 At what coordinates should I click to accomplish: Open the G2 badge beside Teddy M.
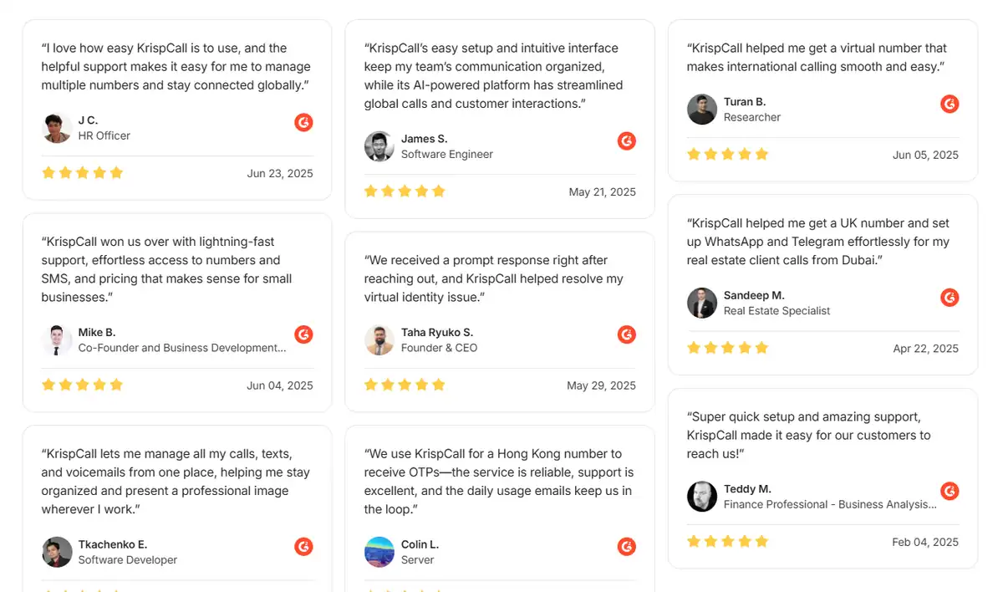pos(950,491)
